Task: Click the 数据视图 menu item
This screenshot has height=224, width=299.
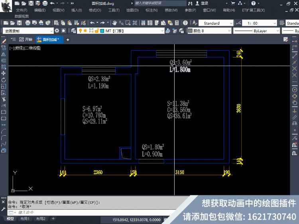Action: pos(22,16)
